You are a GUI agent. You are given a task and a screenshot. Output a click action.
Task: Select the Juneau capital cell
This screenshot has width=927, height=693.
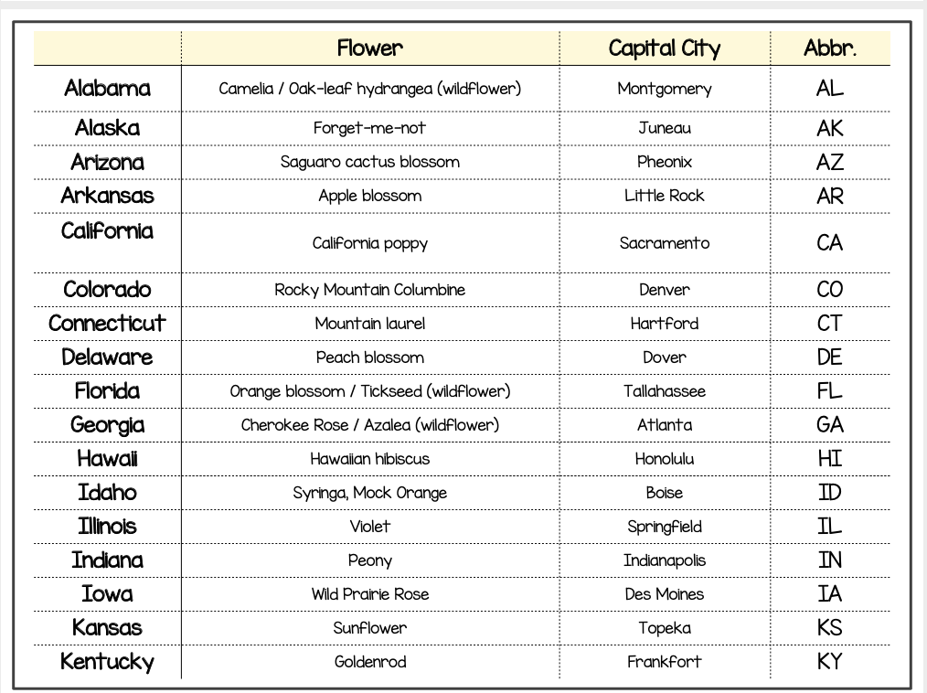[x=665, y=128]
